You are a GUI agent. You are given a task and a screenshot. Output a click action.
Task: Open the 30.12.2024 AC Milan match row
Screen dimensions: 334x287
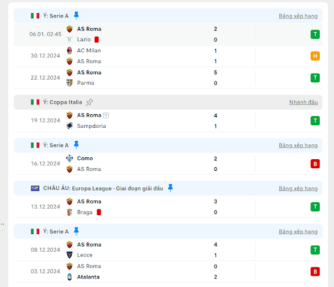[168, 56]
